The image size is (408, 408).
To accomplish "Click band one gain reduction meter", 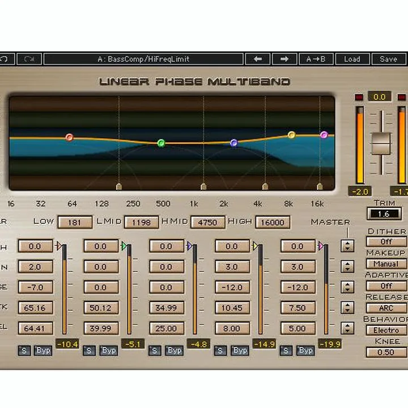I will coord(64,290).
